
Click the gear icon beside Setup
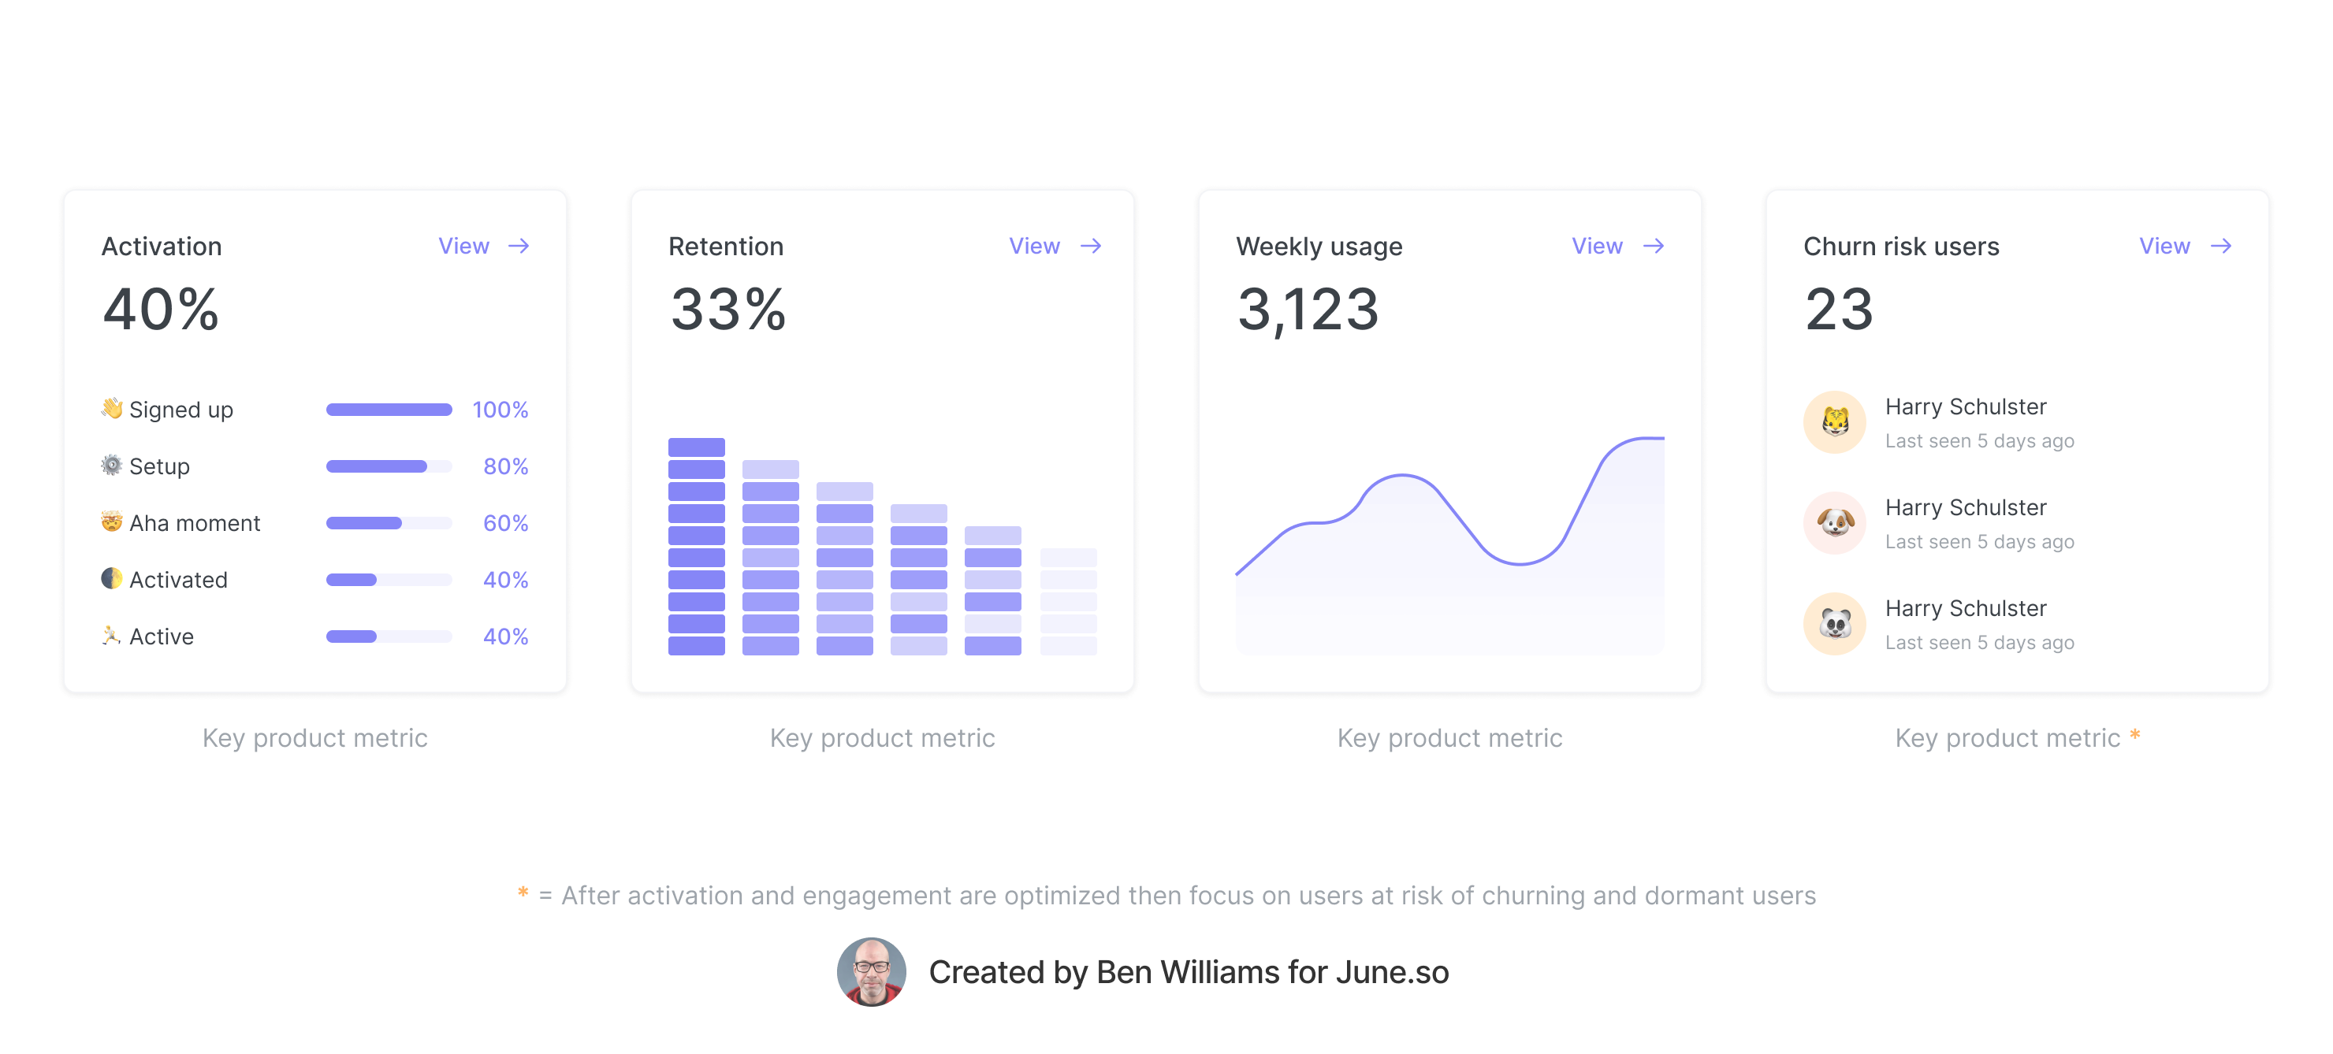111,466
